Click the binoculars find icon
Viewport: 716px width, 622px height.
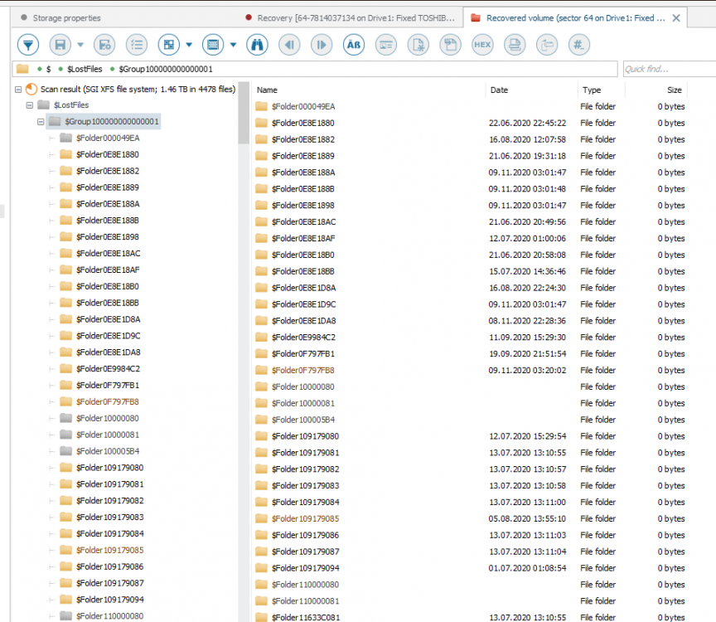click(257, 45)
